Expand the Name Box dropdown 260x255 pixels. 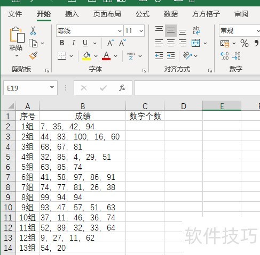click(x=52, y=87)
